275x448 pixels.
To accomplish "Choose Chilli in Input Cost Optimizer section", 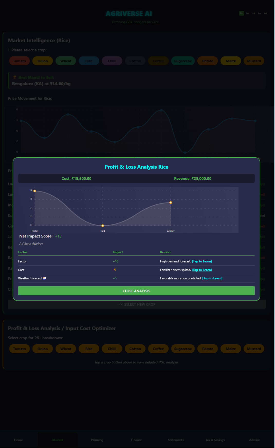I will (x=112, y=349).
